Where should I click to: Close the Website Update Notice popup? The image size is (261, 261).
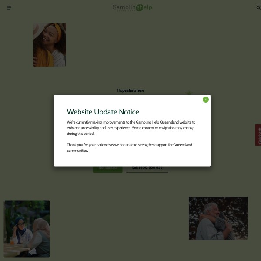pyautogui.click(x=206, y=100)
